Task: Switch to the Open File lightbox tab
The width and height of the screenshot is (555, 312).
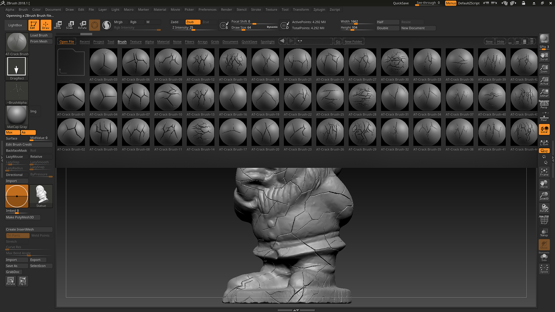Action: click(x=67, y=42)
